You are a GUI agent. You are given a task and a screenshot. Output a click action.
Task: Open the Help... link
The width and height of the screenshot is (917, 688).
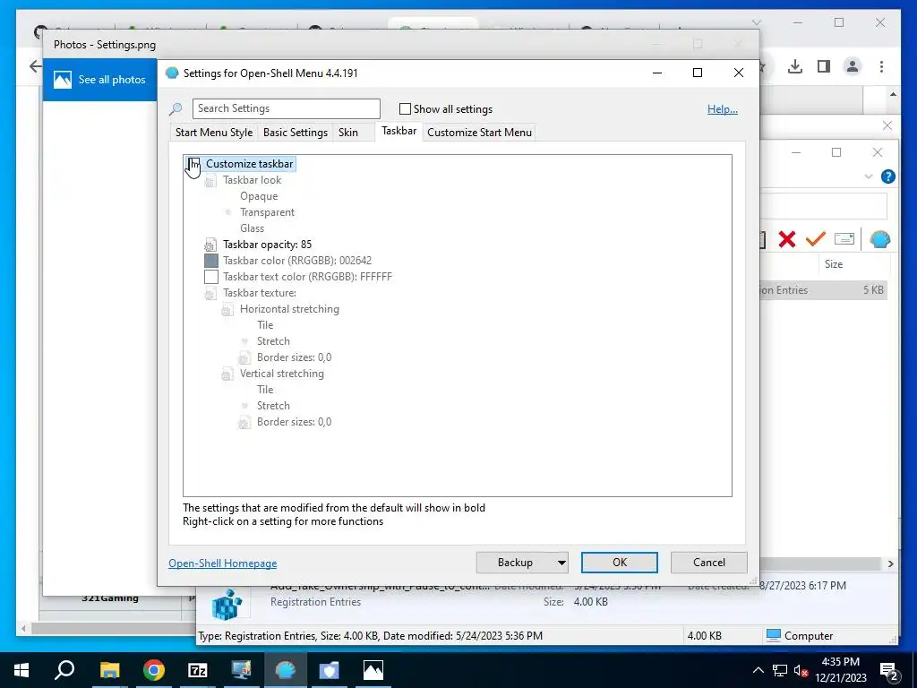(x=723, y=108)
